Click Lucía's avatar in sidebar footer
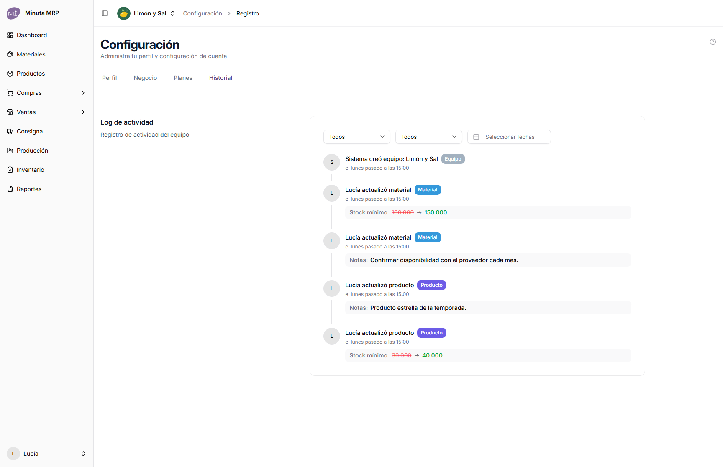723x467 pixels. [13, 454]
